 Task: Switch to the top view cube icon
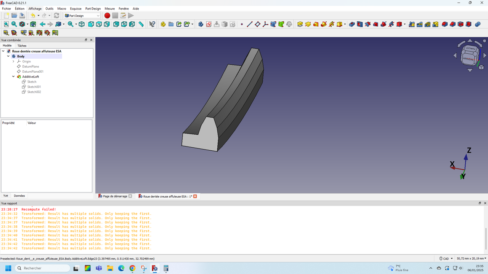pos(99,24)
